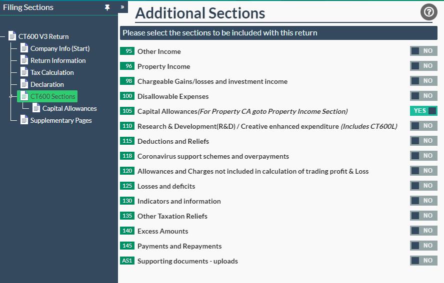Open Return Information in the tree
The width and height of the screenshot is (444, 283).
(x=57, y=60)
